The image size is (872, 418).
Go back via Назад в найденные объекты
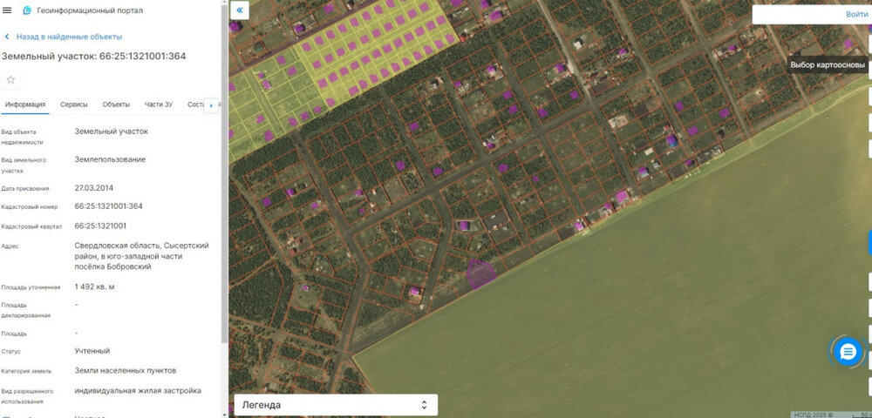tap(63, 37)
